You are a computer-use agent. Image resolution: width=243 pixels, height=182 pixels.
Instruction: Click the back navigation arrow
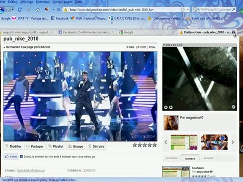point(2,10)
